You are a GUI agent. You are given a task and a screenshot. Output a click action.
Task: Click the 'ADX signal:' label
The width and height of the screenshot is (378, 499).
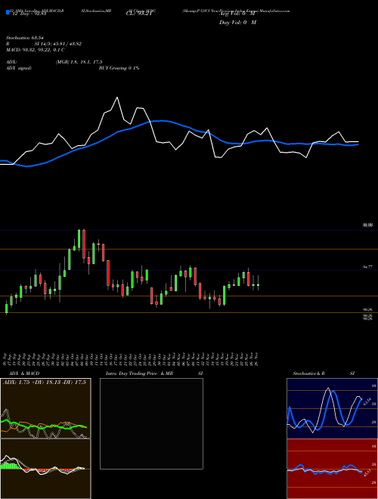pos(19,68)
